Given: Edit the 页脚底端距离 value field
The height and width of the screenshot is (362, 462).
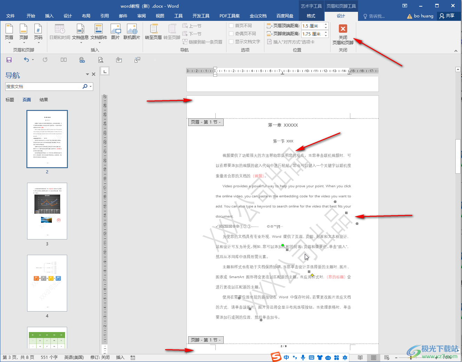Looking at the screenshot, I should [312, 34].
